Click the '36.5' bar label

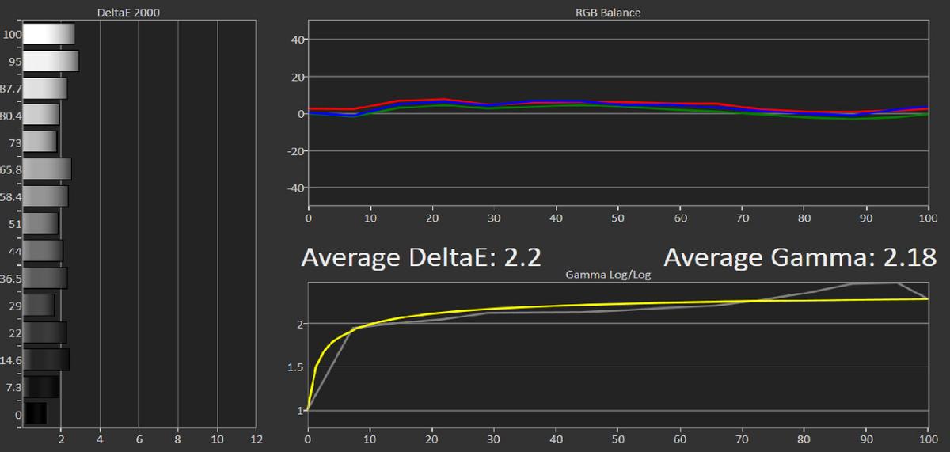pos(10,278)
